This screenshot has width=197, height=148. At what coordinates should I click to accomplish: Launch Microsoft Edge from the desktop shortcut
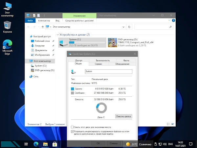pyautogui.click(x=8, y=47)
